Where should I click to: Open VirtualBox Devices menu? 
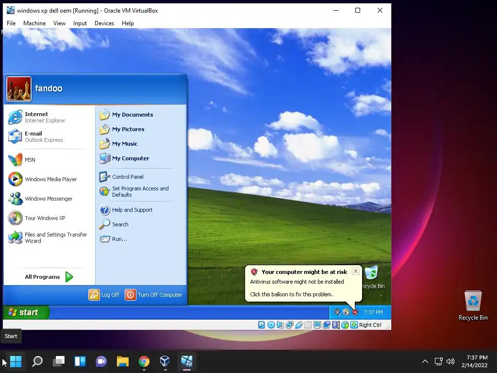tap(104, 23)
